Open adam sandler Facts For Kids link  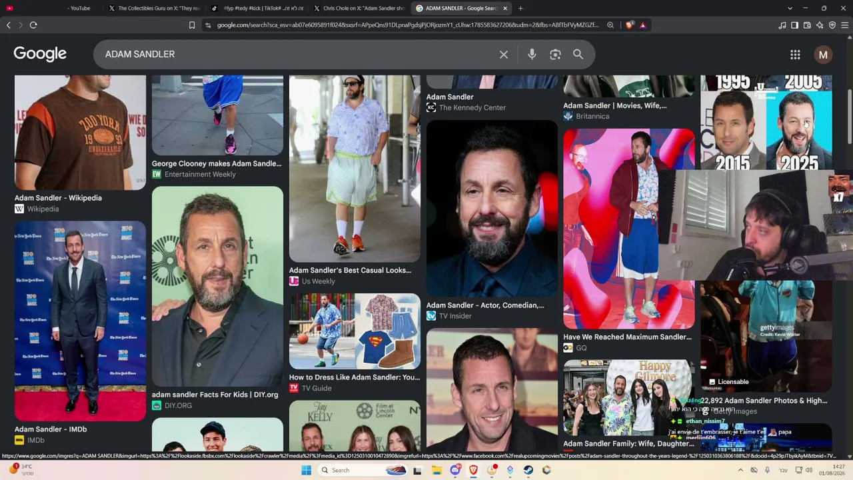(x=215, y=395)
